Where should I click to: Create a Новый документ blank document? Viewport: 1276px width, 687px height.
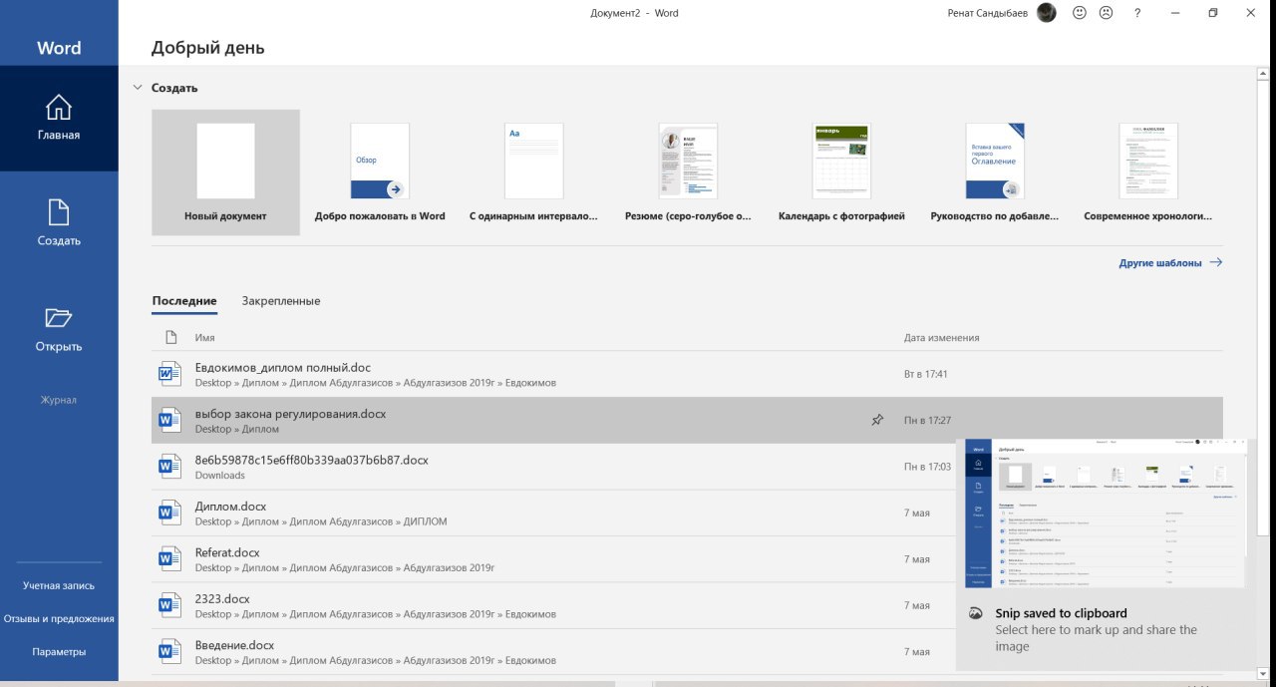[225, 172]
